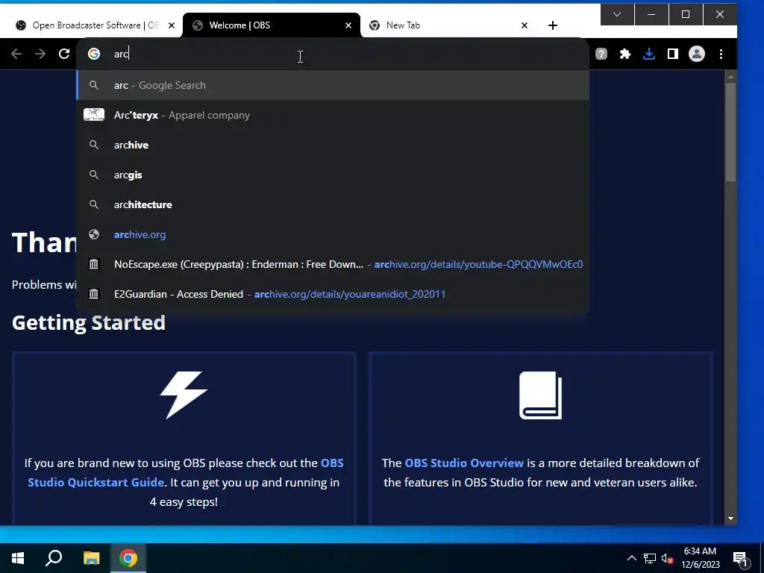Click magnifier icon beside 'architecture' suggestion
Screen dimensions: 764x573
pyautogui.click(x=94, y=204)
